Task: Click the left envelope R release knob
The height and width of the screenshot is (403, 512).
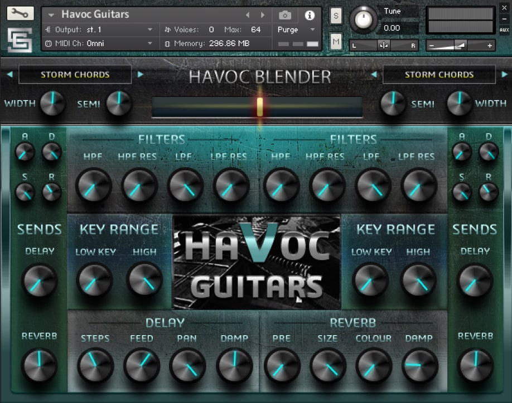Action: click(52, 191)
